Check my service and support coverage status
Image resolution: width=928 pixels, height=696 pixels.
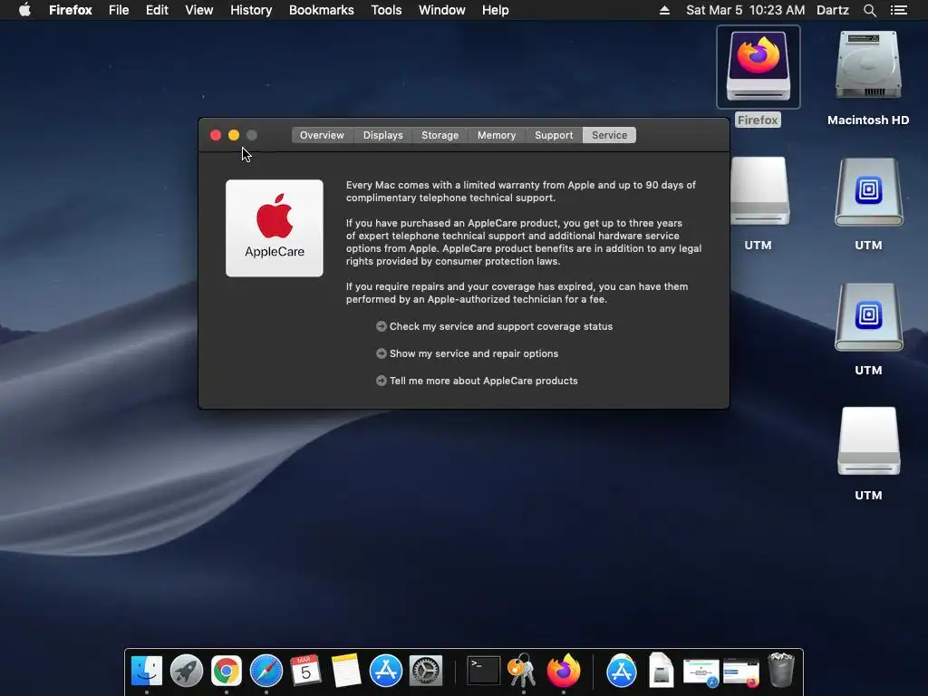pos(494,326)
